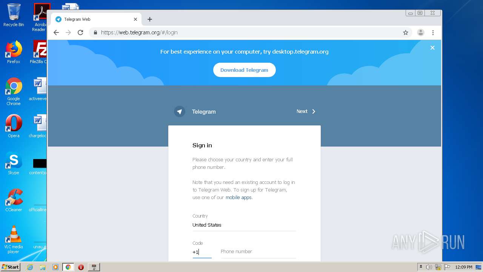Screen dimensions: 483x272
Task: Click the Action Center flag tray icon
Action: tap(447, 267)
